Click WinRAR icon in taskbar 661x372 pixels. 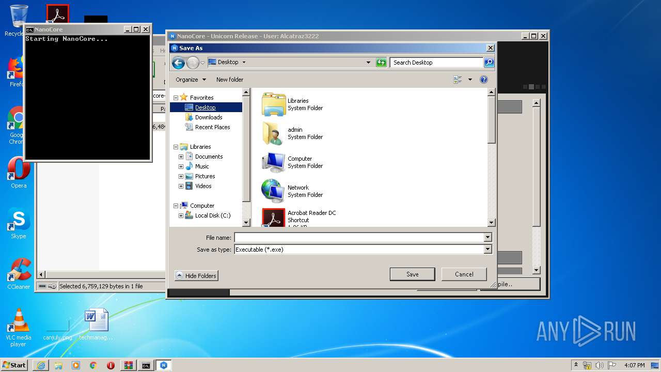click(128, 365)
